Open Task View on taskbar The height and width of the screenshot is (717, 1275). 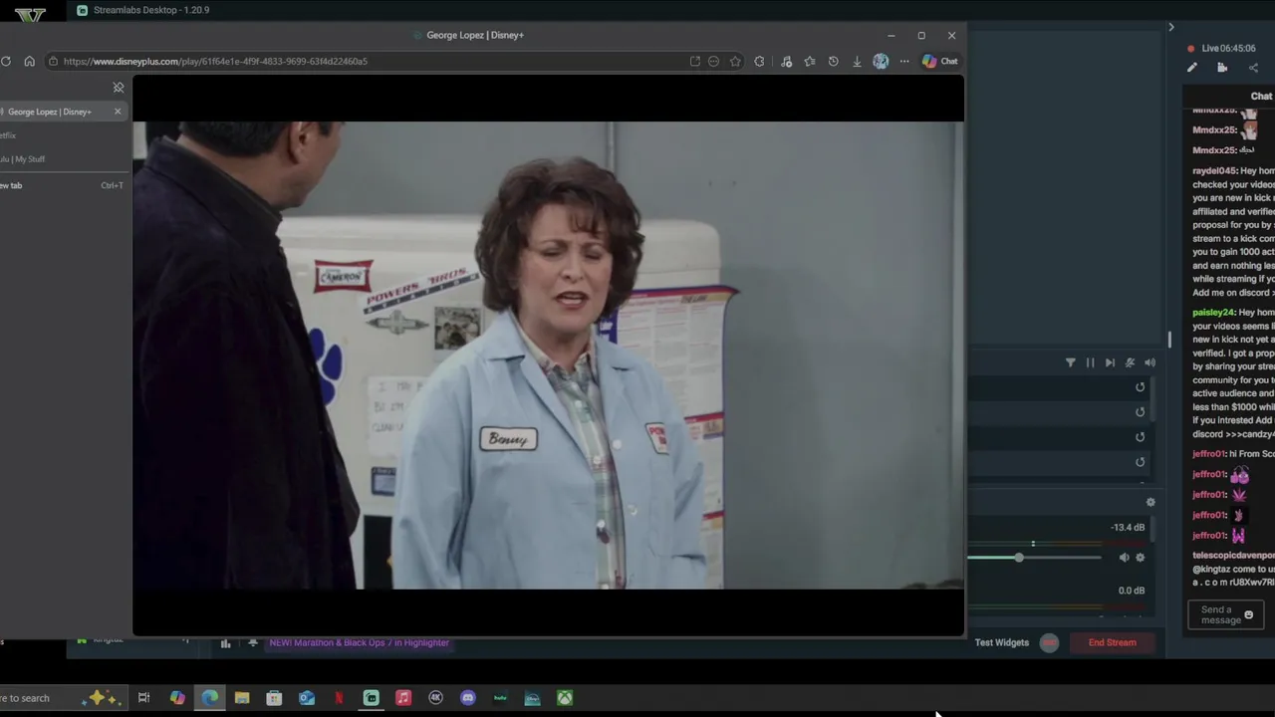click(x=144, y=698)
